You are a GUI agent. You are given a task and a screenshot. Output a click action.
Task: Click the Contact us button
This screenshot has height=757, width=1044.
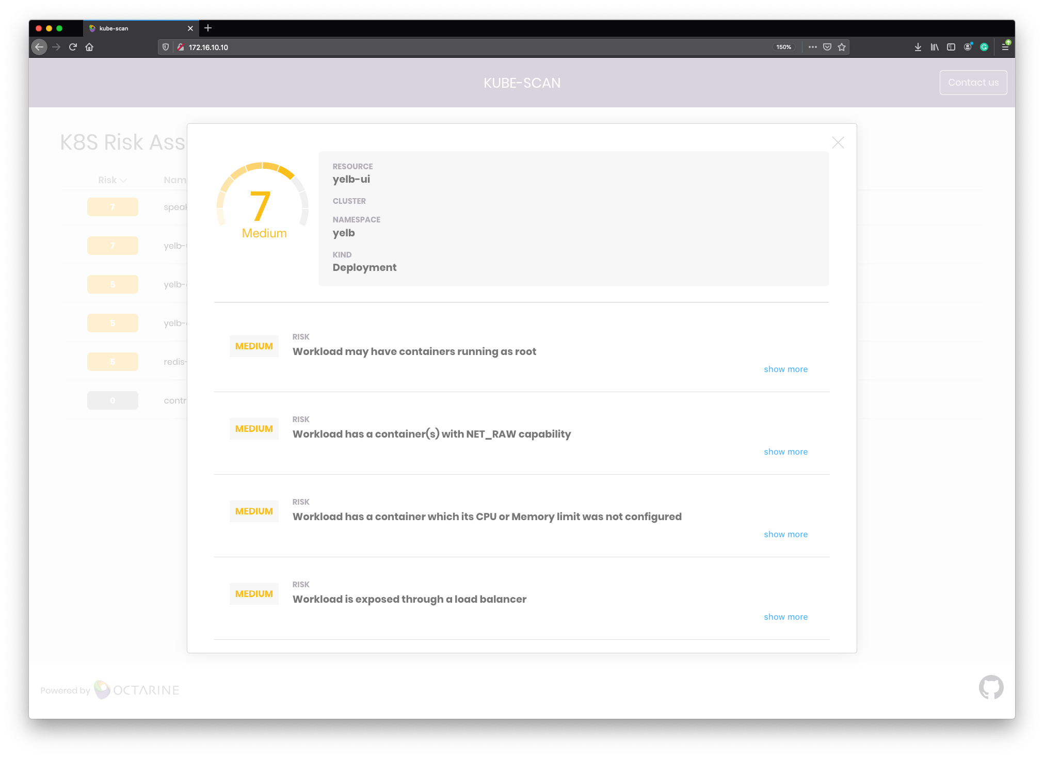(973, 82)
